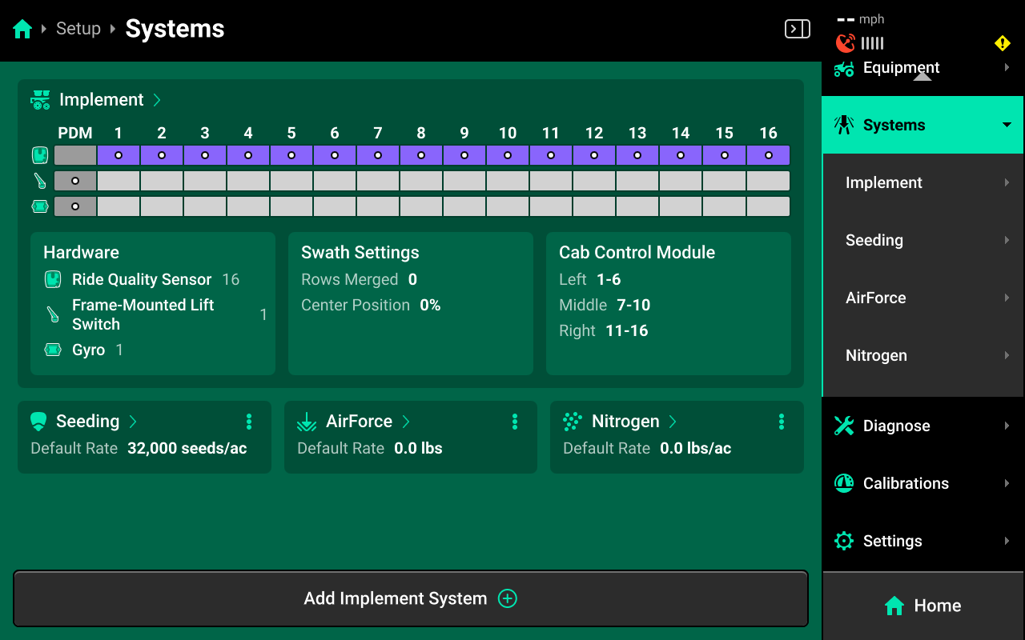The image size is (1025, 640).
Task: Select Nitrogen in the Systems sidebar
Action: click(876, 355)
